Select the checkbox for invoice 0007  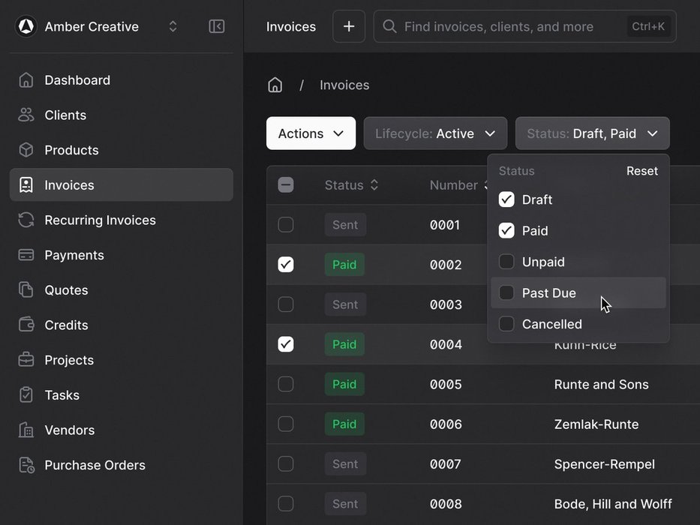coord(286,463)
